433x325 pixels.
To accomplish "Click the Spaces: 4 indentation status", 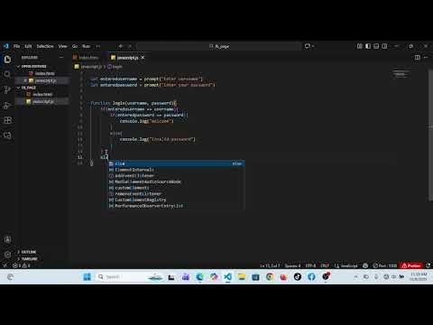I will coord(292,265).
